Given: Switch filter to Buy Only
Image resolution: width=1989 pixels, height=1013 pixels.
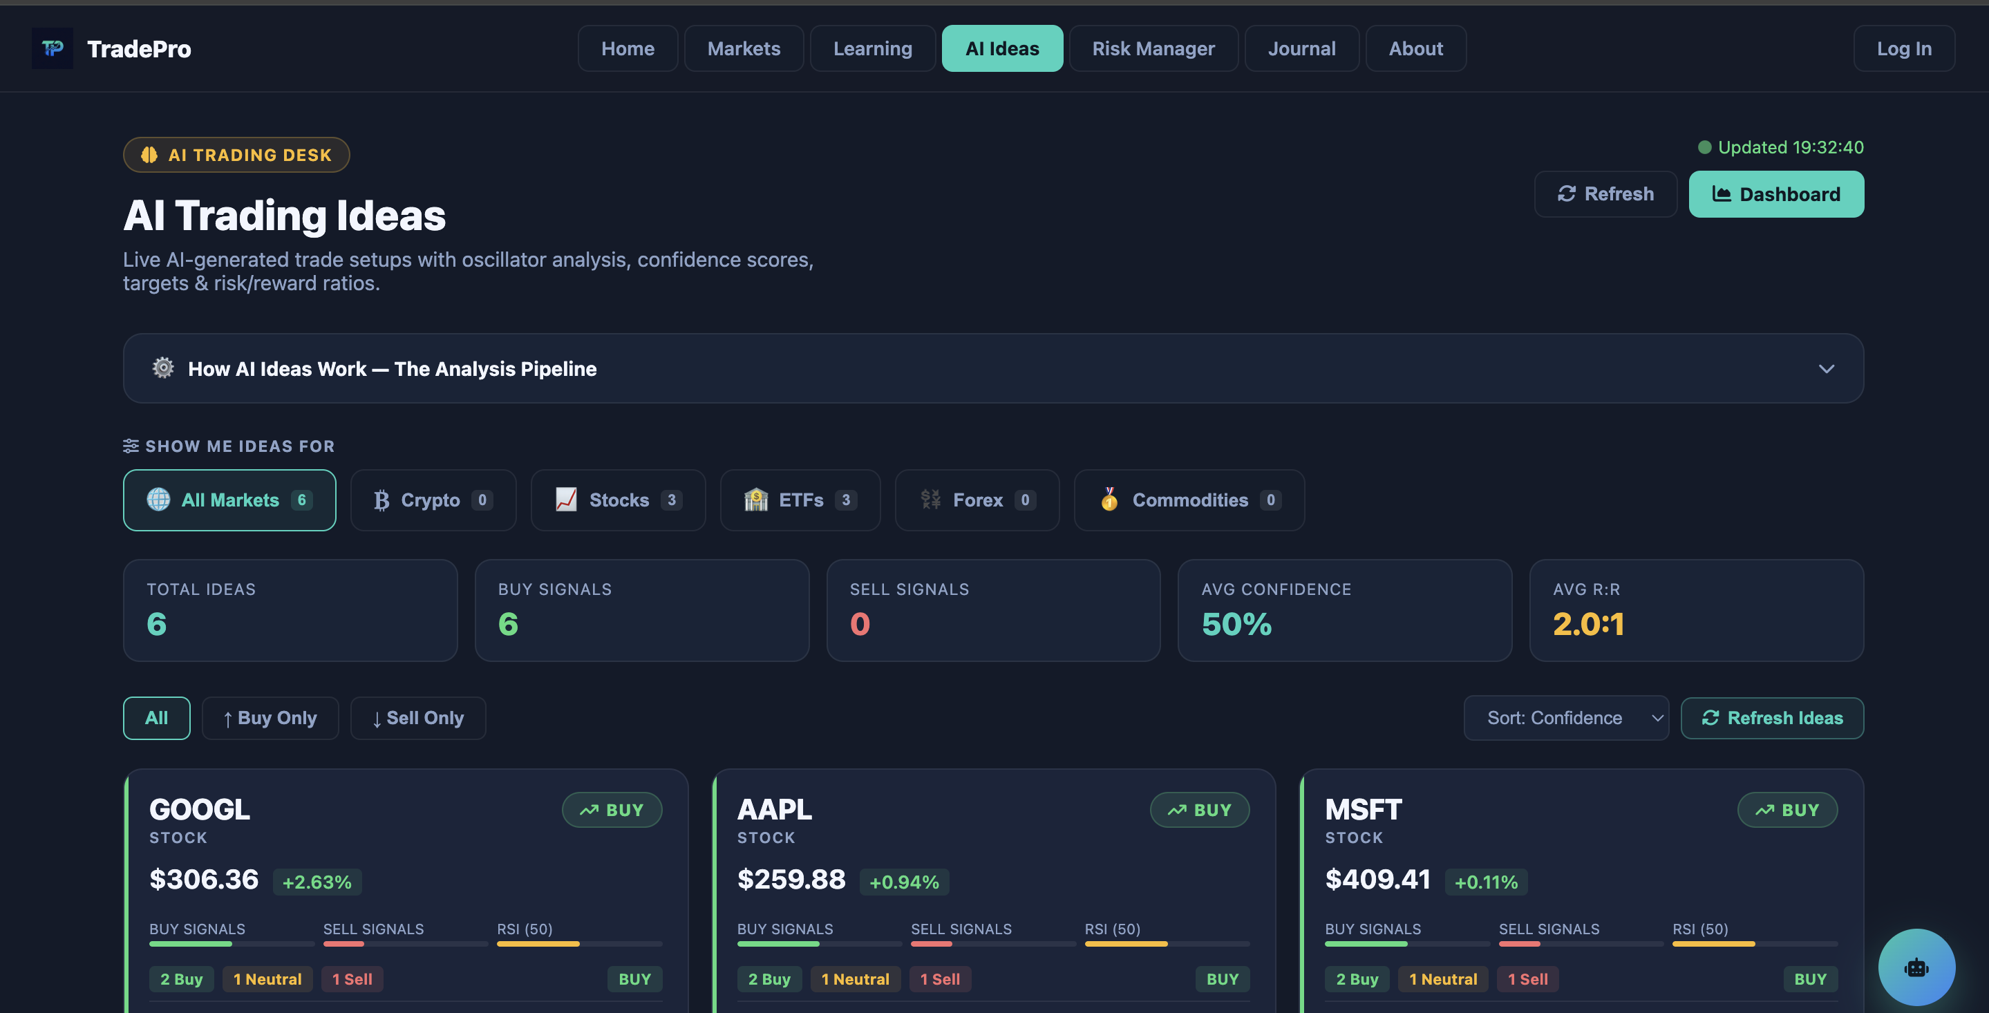Looking at the screenshot, I should [x=270, y=717].
